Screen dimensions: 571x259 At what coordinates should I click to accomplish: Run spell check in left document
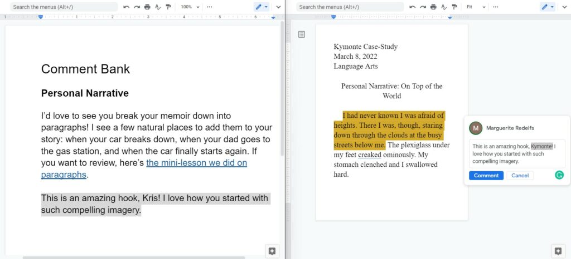pyautogui.click(x=158, y=7)
